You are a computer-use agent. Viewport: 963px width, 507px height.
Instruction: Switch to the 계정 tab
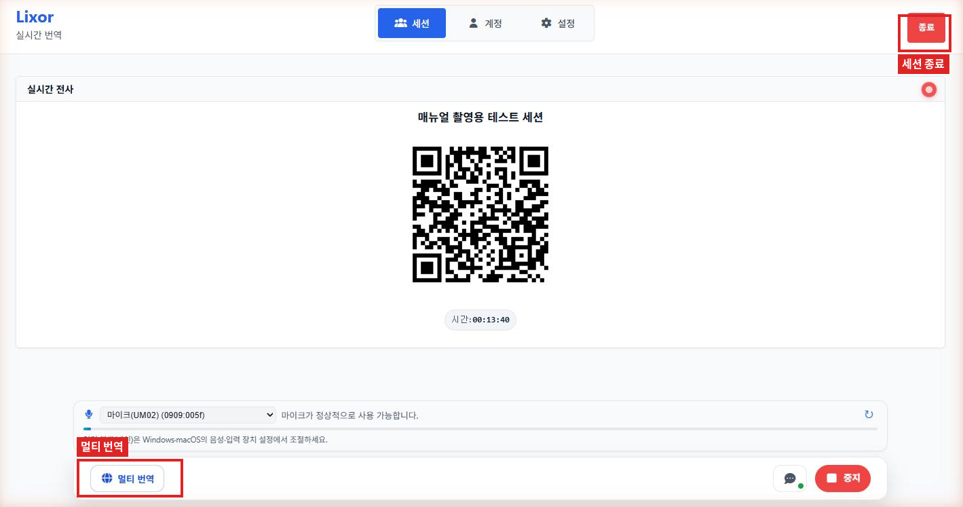click(485, 23)
